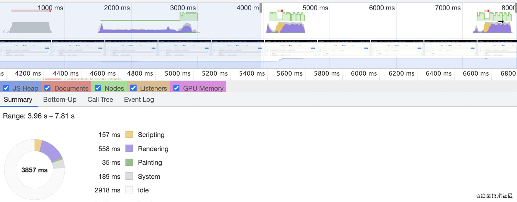
Task: Click the 1000 ms overview ruler mark
Action: (51, 8)
